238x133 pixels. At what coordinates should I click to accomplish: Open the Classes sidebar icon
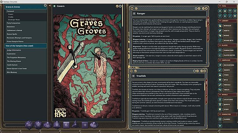tap(220, 119)
